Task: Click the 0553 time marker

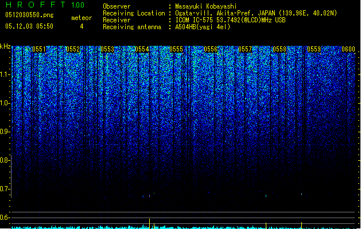Action: pos(107,49)
